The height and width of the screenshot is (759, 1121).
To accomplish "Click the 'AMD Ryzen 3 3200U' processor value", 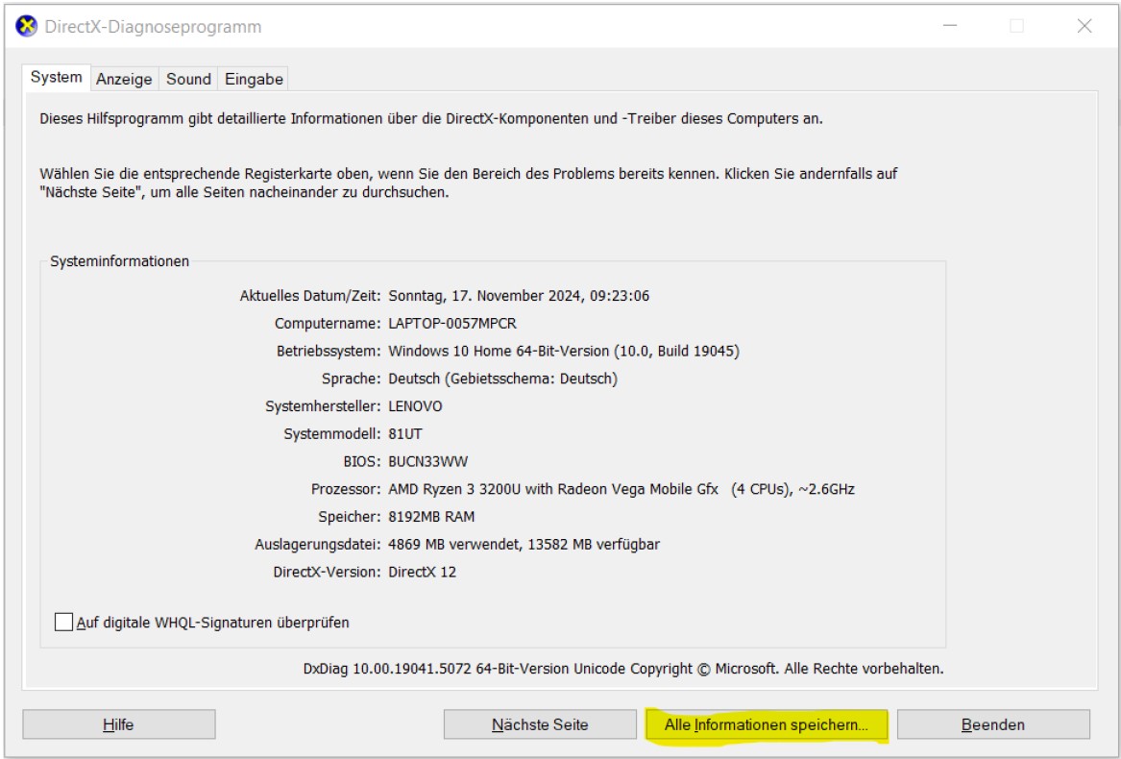I will click(x=621, y=489).
